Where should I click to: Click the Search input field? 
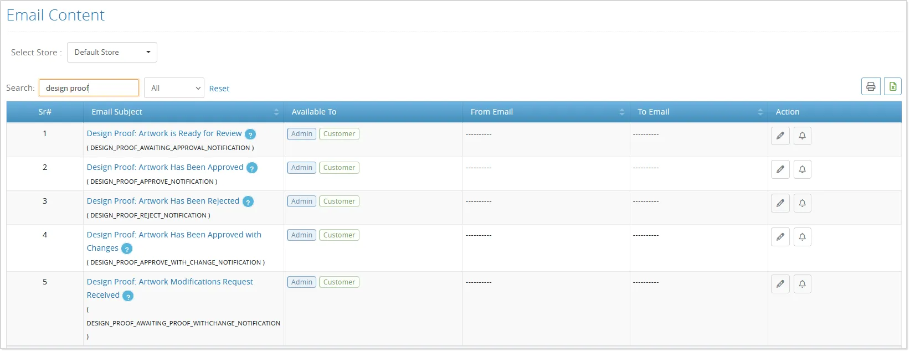pos(89,87)
